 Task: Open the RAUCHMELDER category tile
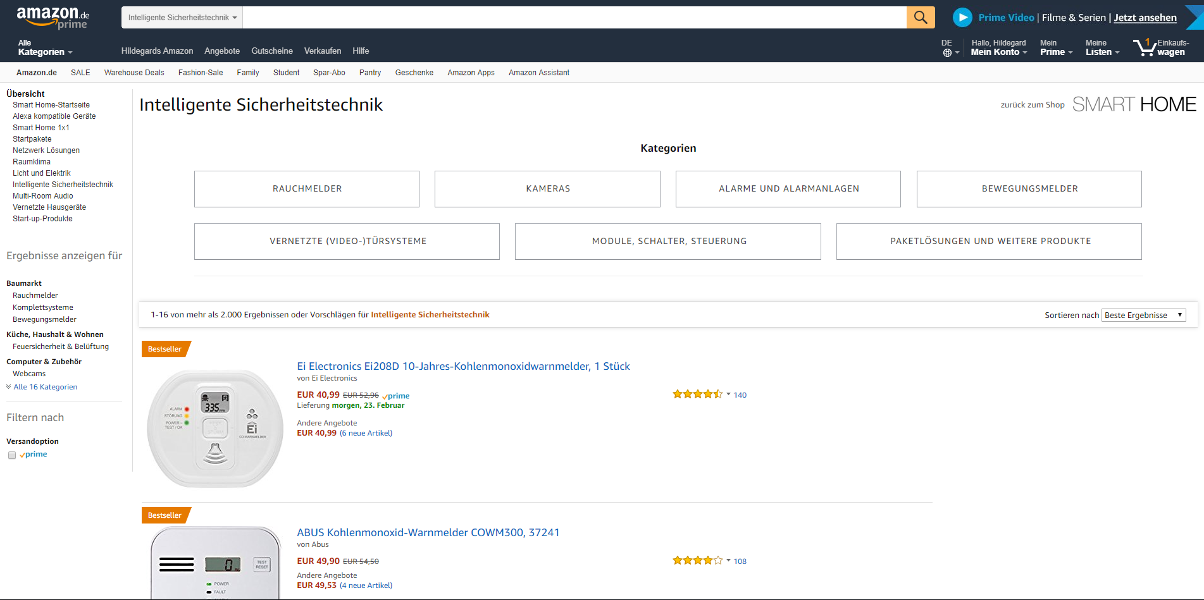[307, 189]
